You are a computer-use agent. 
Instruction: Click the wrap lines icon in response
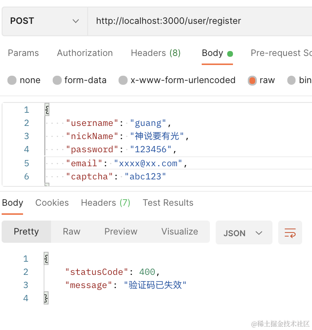[290, 232]
